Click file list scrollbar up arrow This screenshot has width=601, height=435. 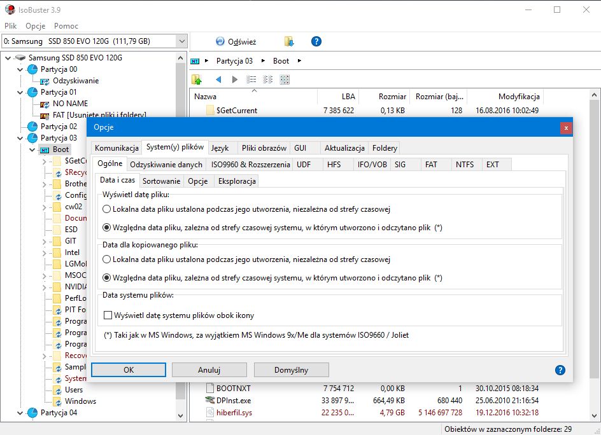coord(595,95)
